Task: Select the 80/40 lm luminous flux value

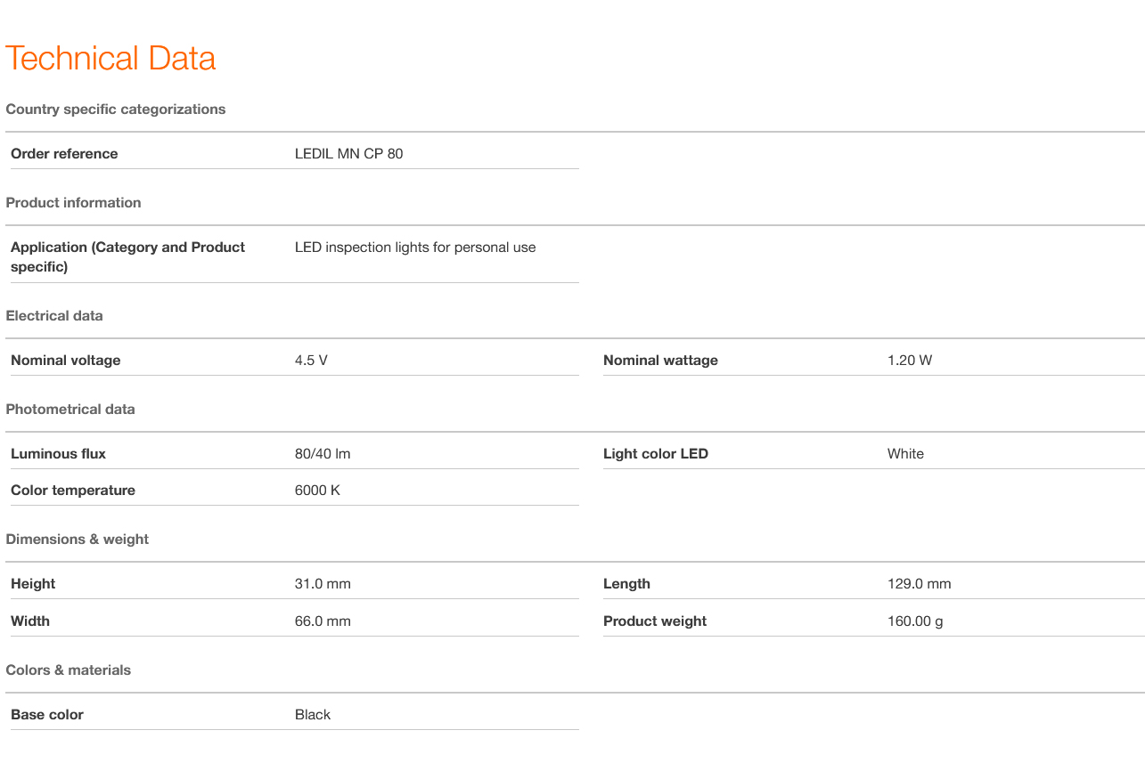Action: point(323,454)
